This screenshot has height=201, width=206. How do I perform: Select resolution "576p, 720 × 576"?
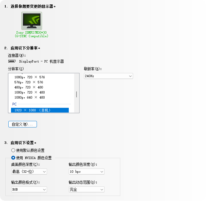click(29, 82)
